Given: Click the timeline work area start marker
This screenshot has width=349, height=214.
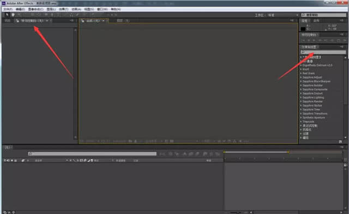Looking at the screenshot, I should pyautogui.click(x=224, y=152).
